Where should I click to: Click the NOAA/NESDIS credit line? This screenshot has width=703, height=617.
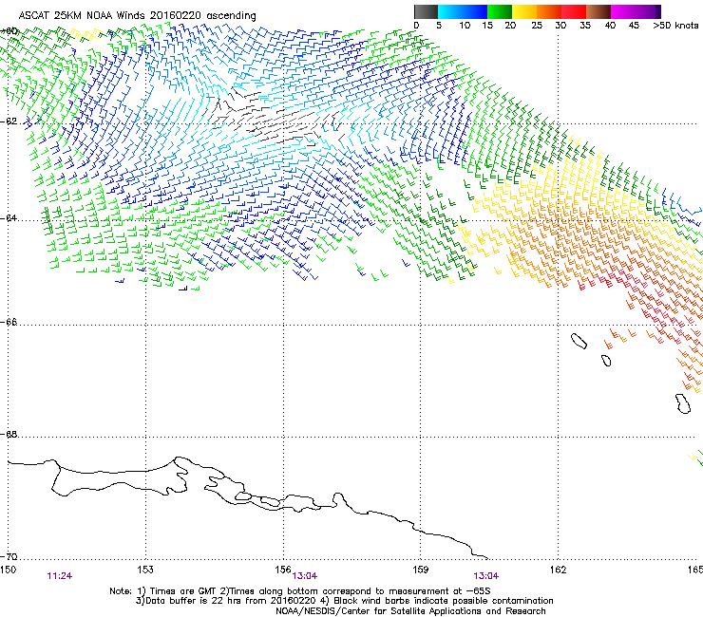410,611
